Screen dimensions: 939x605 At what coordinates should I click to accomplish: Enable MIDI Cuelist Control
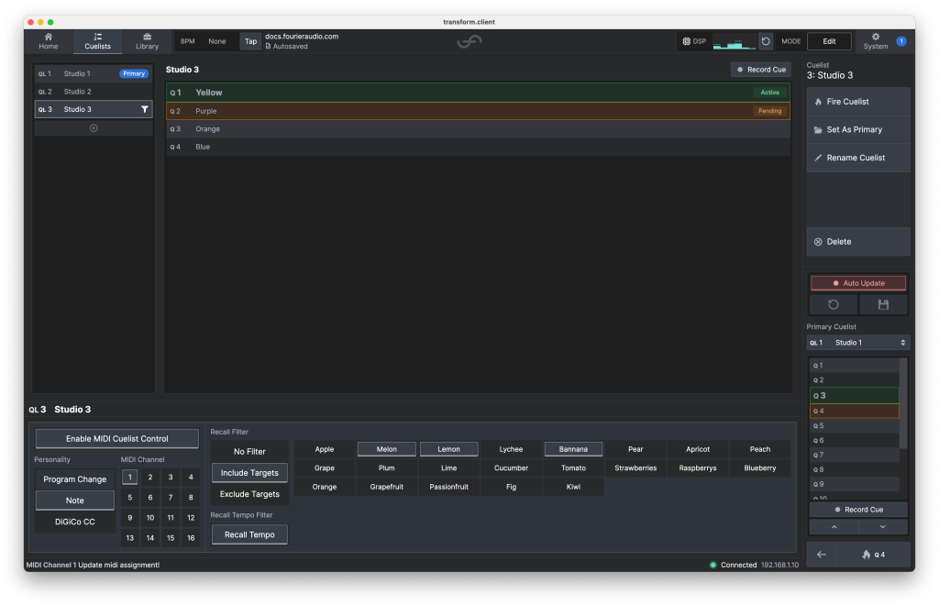116,438
